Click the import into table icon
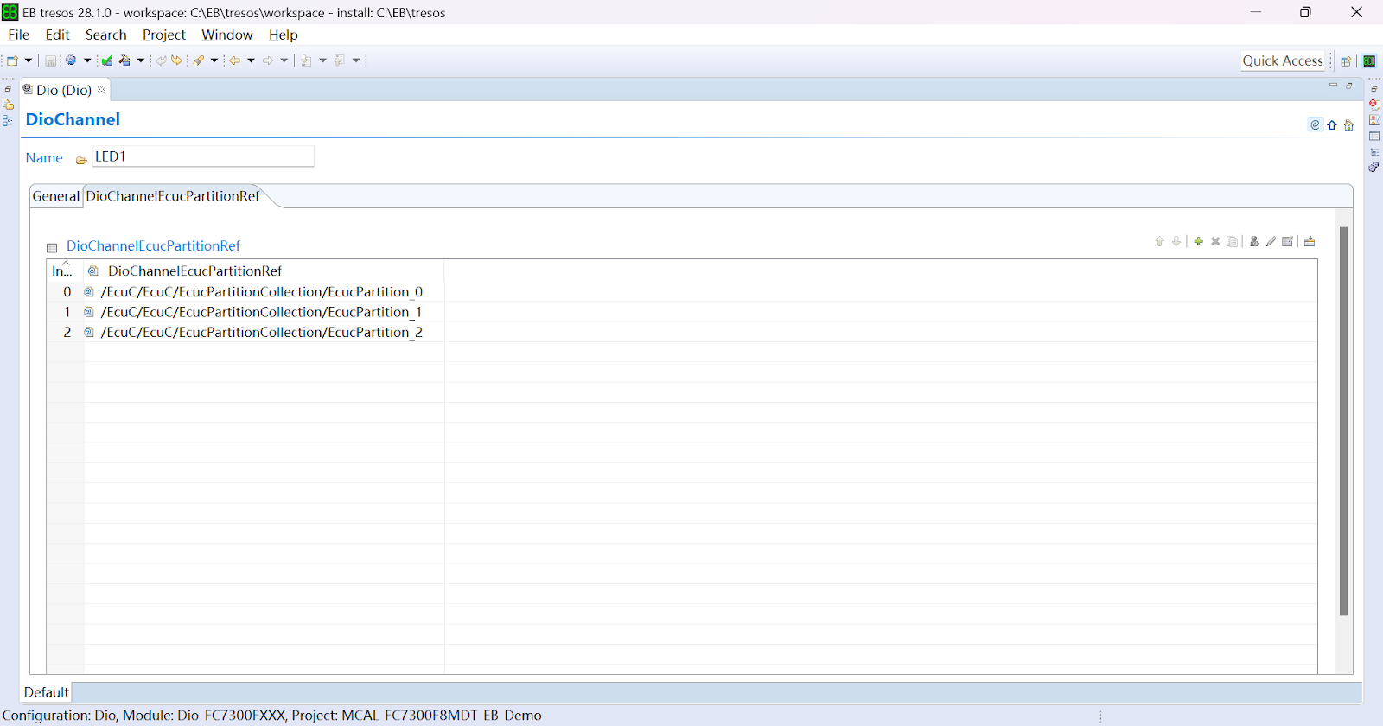The width and height of the screenshot is (1383, 726). click(x=1310, y=241)
